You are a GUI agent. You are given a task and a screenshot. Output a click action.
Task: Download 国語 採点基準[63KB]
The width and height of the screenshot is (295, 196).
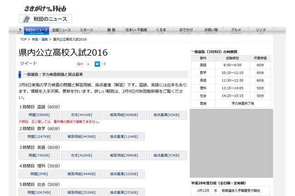pyautogui.click(x=166, y=115)
